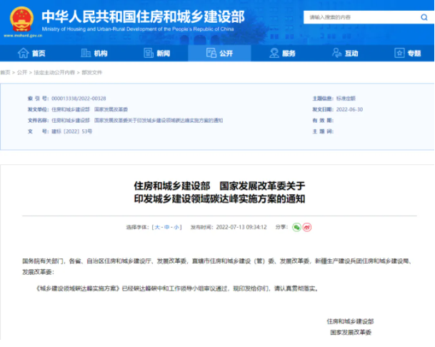Click the newspaper icon beside 新闻

pos(149,53)
